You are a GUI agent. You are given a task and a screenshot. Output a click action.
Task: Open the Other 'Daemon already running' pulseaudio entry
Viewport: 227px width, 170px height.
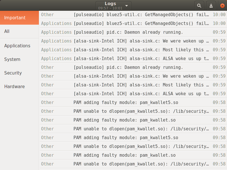133,67
